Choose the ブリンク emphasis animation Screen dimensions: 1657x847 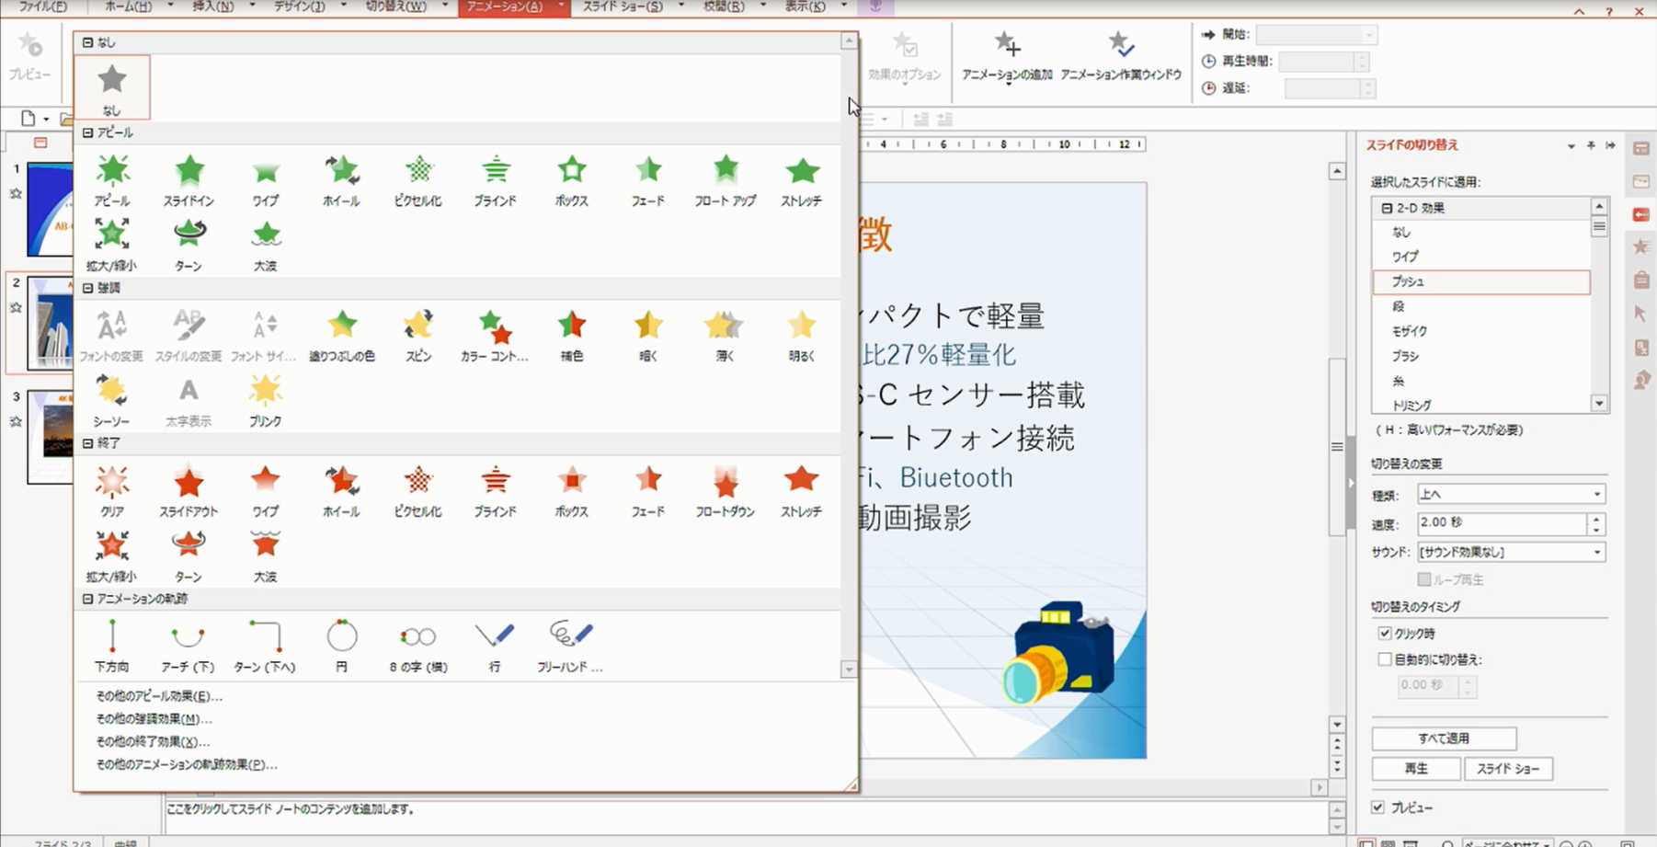tap(265, 400)
